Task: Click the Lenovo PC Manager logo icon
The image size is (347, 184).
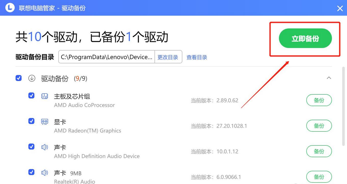Action: (10, 8)
